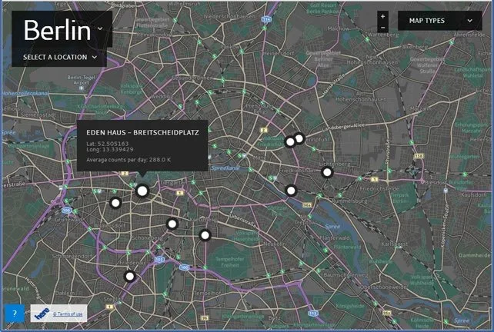Select the marker below the Friedrichshain label
Screen dimensions: 494x332
(291, 191)
